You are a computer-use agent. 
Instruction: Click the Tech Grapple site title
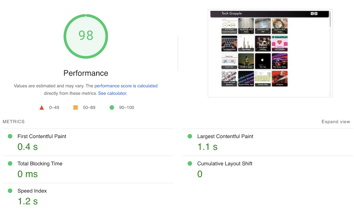pyautogui.click(x=232, y=14)
